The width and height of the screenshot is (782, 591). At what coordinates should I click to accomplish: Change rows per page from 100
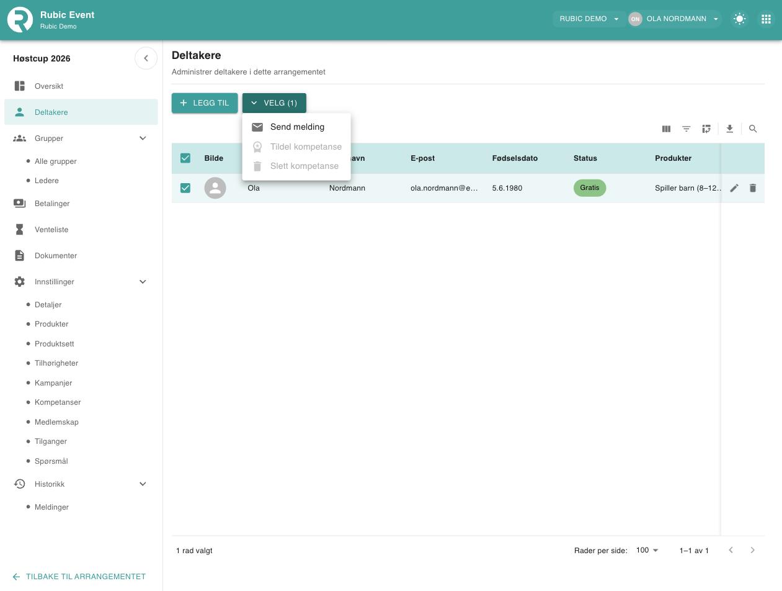click(x=647, y=551)
